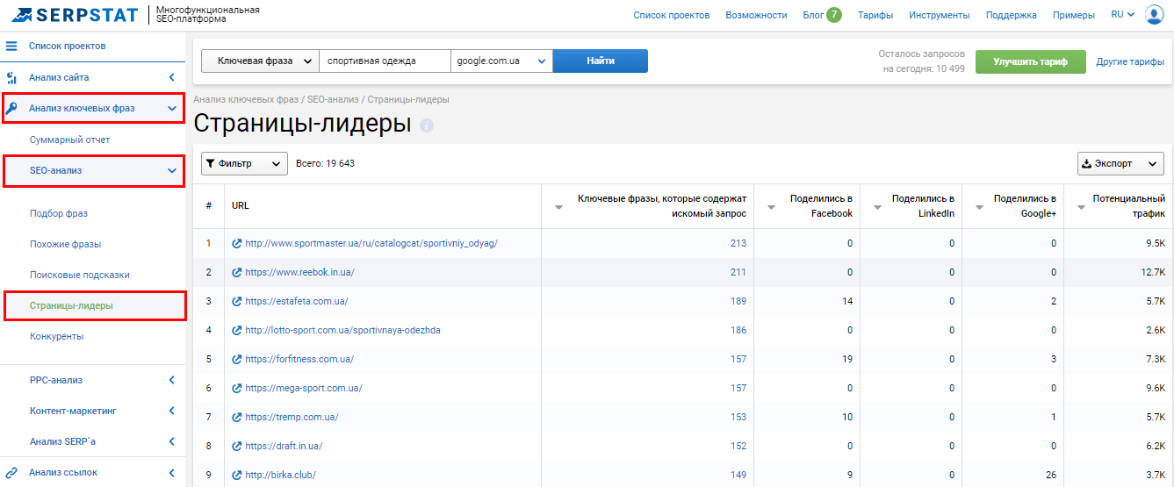Sort by Поделились в Facebook column arrow
The image size is (1174, 487).
pyautogui.click(x=771, y=208)
